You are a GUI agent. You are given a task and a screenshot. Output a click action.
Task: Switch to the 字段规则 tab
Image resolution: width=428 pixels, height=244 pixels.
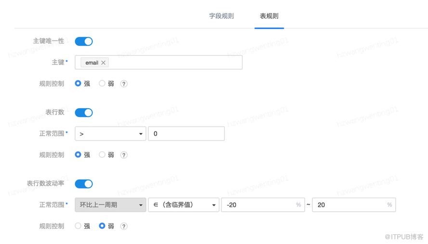221,16
